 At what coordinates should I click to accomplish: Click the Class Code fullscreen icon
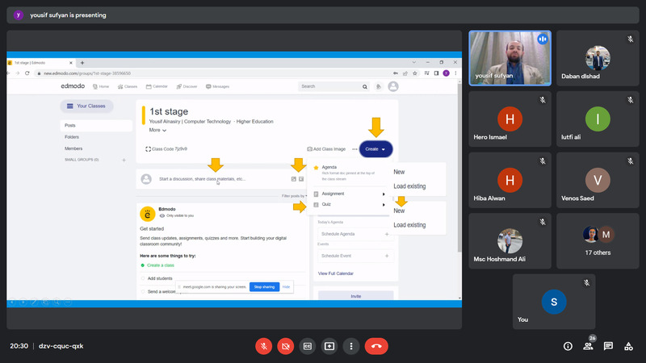(148, 149)
